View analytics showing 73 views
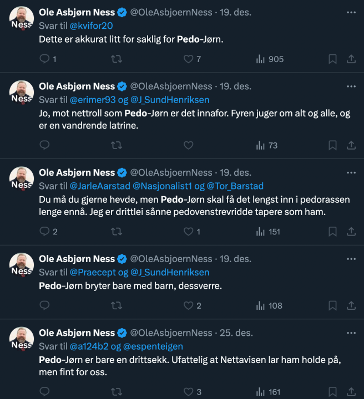 click(x=267, y=146)
